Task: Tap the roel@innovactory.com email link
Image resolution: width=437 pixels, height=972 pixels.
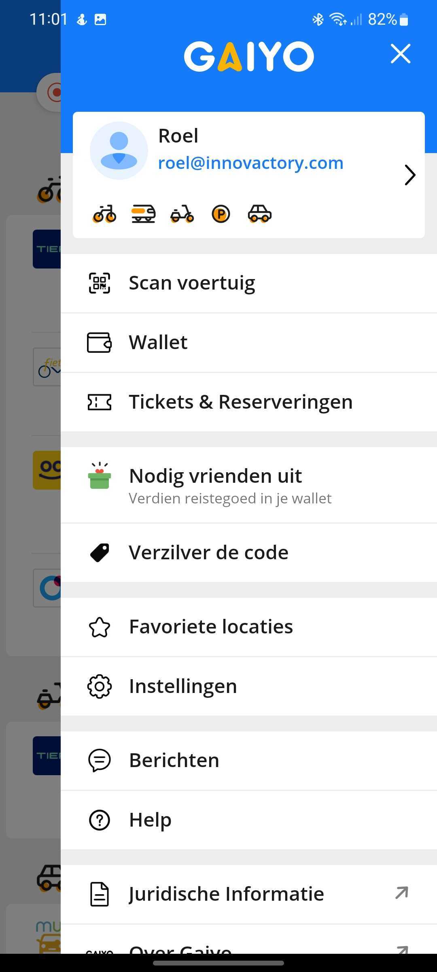Action: 250,163
